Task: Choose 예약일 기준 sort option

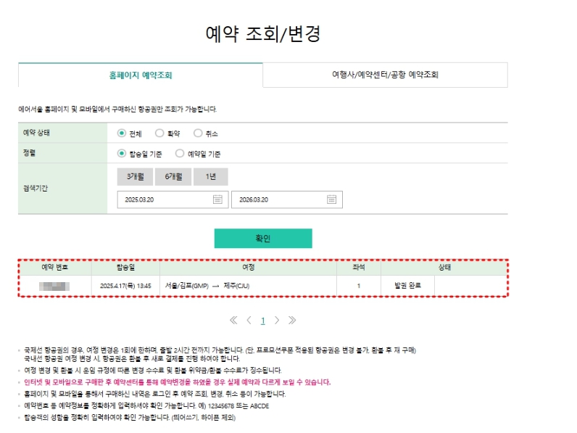Action: click(x=180, y=153)
